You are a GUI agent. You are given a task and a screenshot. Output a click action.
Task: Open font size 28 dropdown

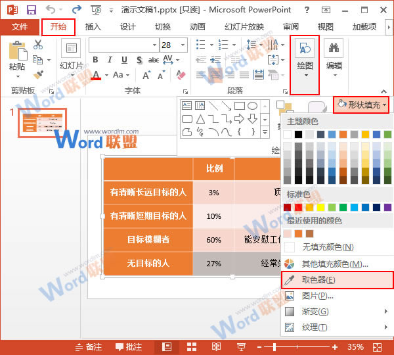[183, 45]
